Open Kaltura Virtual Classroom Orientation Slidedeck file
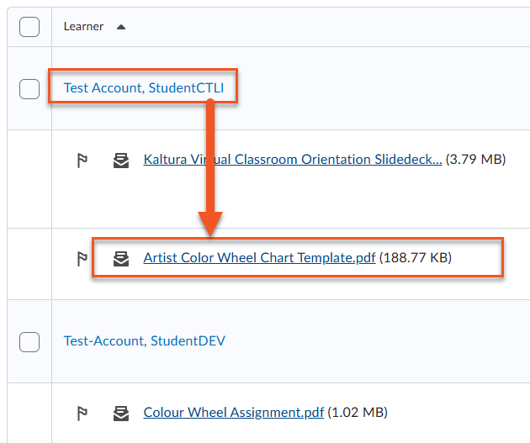Image resolution: width=530 pixels, height=443 pixels. click(292, 160)
